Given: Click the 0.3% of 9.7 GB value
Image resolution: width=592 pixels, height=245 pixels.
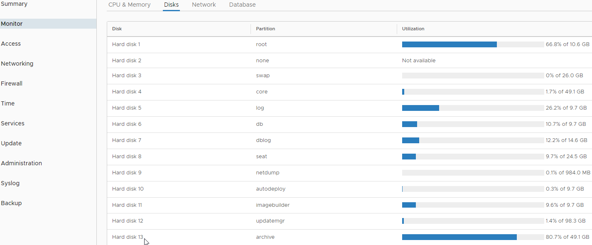Looking at the screenshot, I should [x=565, y=189].
